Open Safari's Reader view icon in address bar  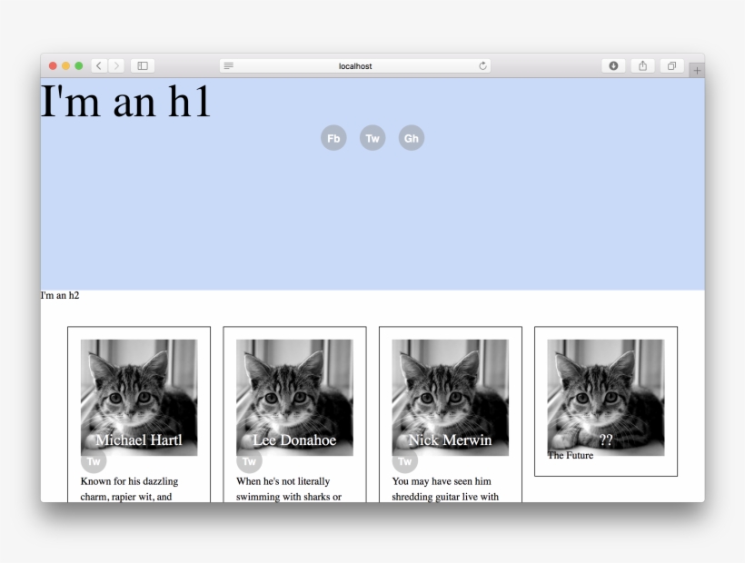click(229, 65)
